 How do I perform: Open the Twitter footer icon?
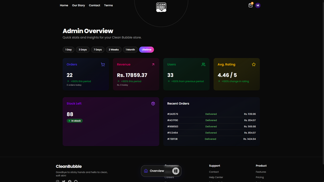point(64,181)
